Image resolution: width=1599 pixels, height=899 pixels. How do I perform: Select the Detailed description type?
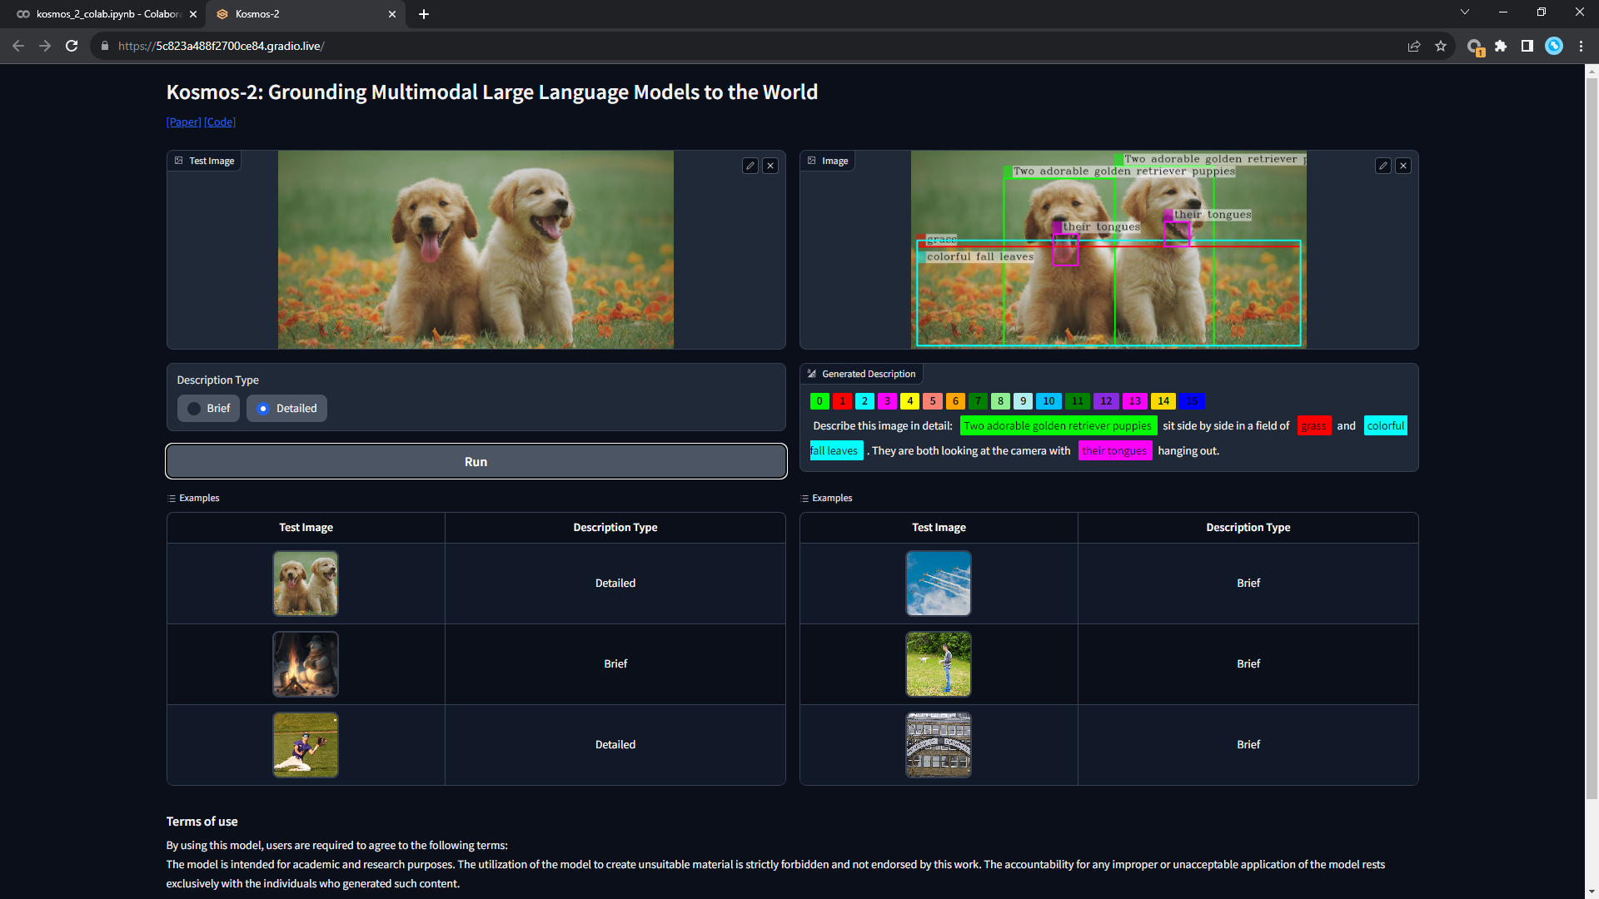pyautogui.click(x=286, y=409)
